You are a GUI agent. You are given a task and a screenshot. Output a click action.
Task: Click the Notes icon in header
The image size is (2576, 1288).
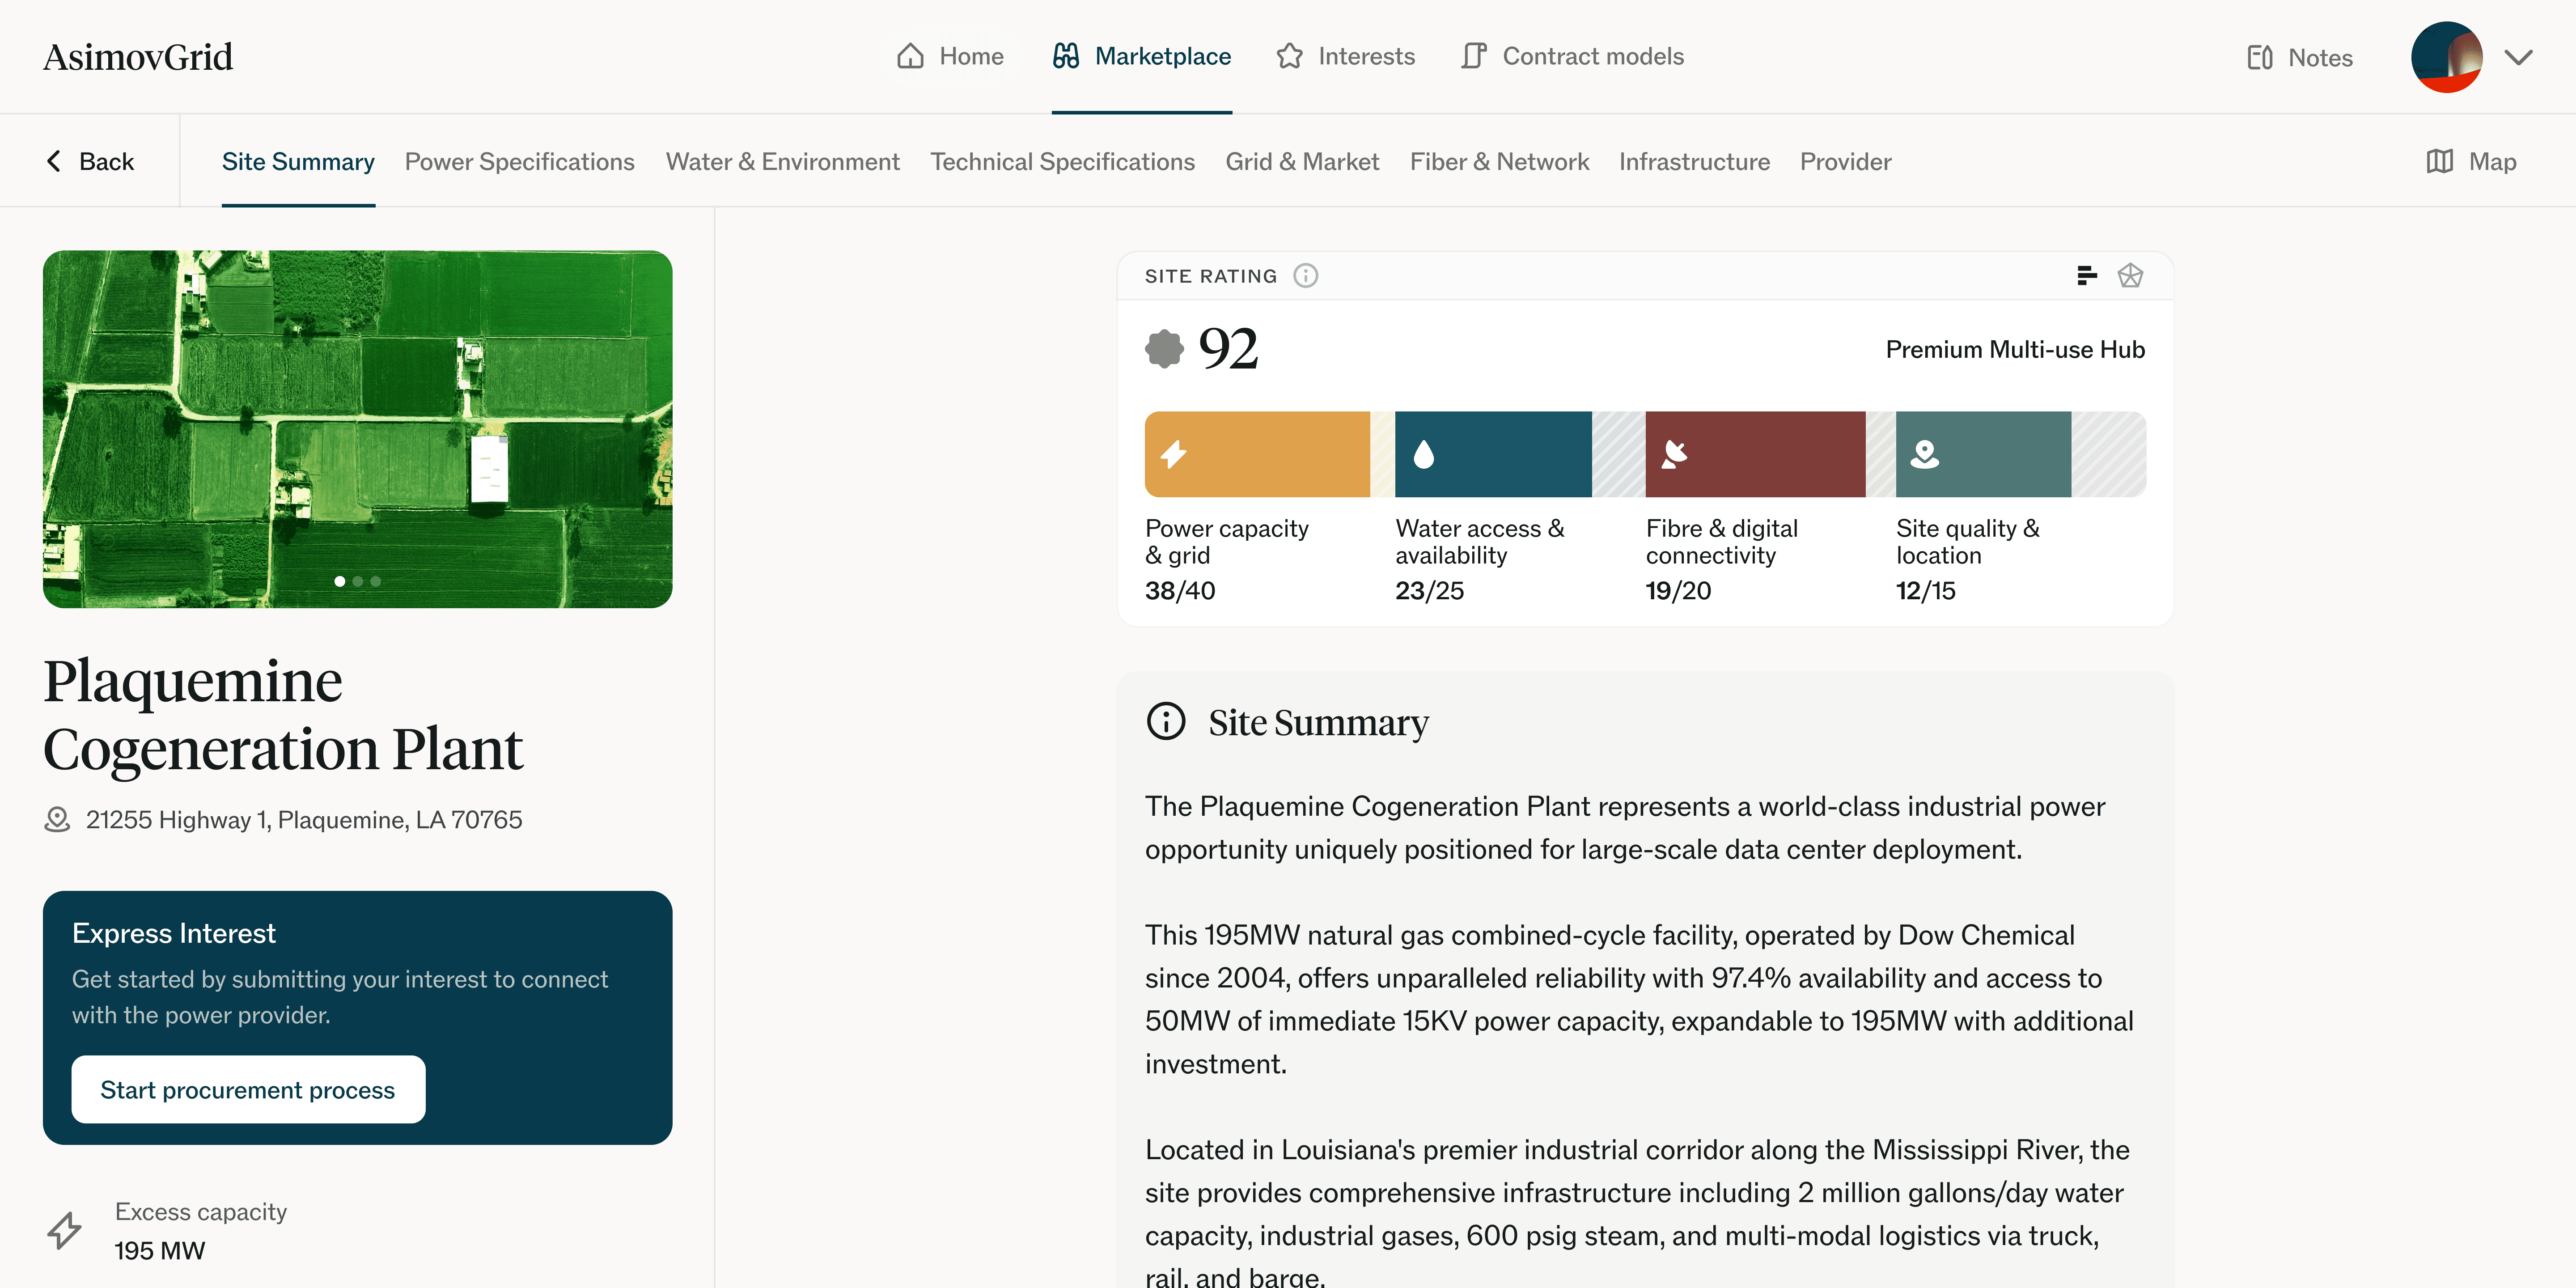2260,57
